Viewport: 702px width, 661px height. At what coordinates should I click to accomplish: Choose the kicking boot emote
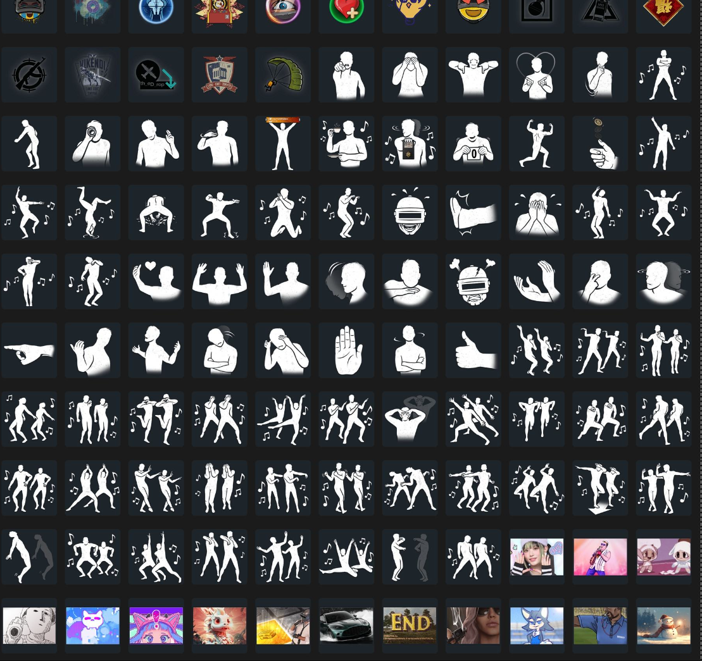(x=473, y=213)
